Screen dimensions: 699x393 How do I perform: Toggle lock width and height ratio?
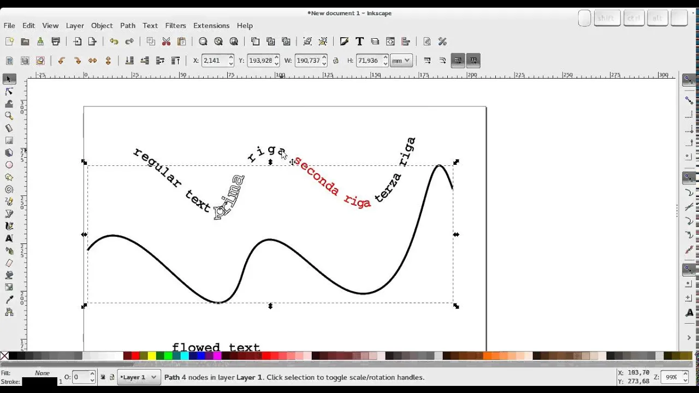click(336, 61)
